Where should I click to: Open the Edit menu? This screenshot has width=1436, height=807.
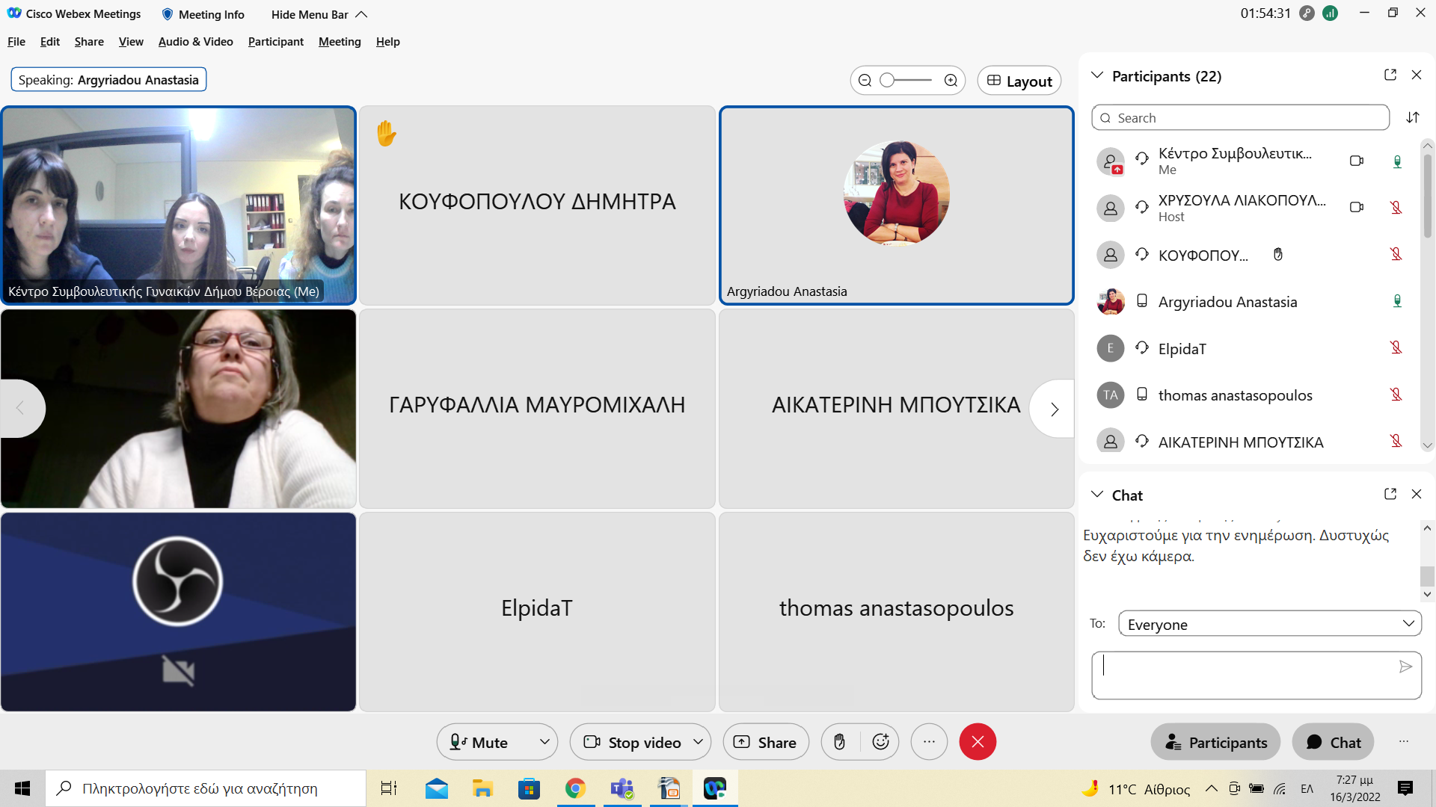click(x=50, y=41)
